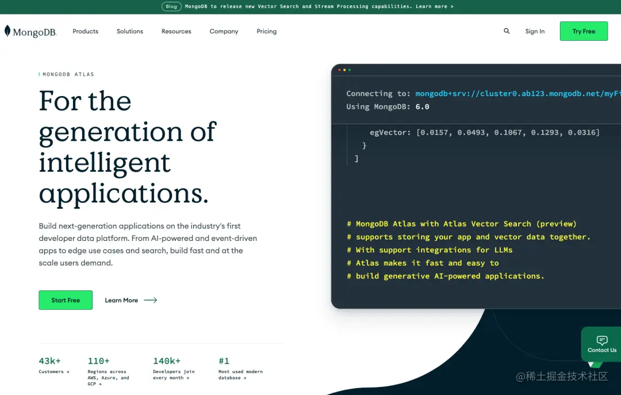Click the 'Build next-generation applications' paragraph

(x=148, y=244)
